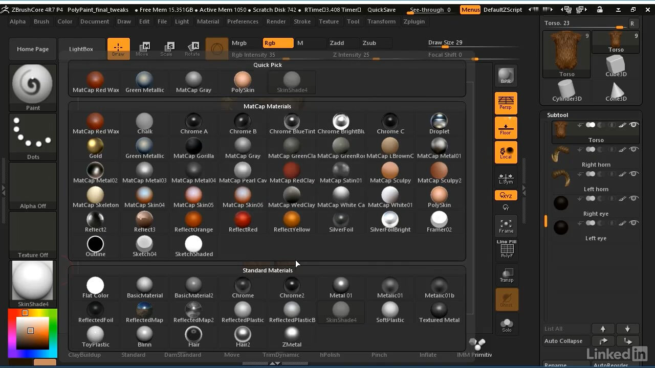
Task: Click the LightBox button
Action: (x=81, y=49)
